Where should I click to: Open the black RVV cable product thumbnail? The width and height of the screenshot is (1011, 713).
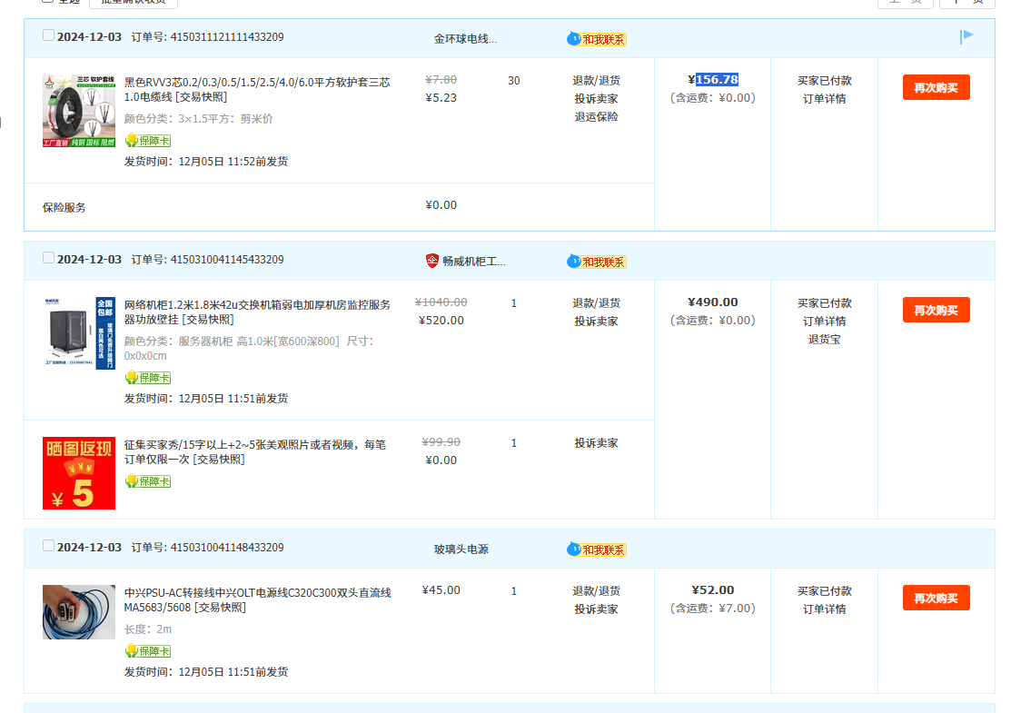point(79,111)
